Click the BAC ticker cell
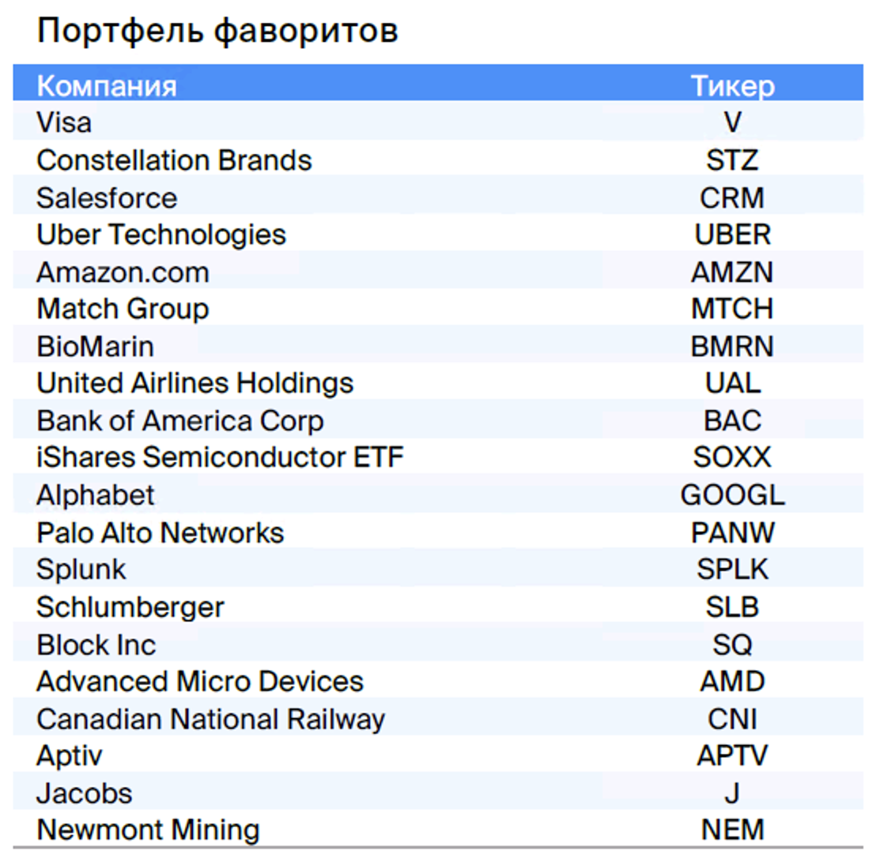 point(732,420)
